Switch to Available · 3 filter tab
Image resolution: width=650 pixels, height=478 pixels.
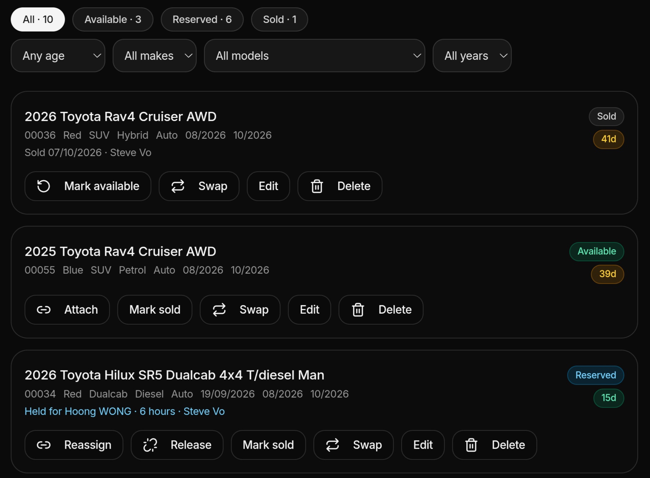click(x=113, y=19)
